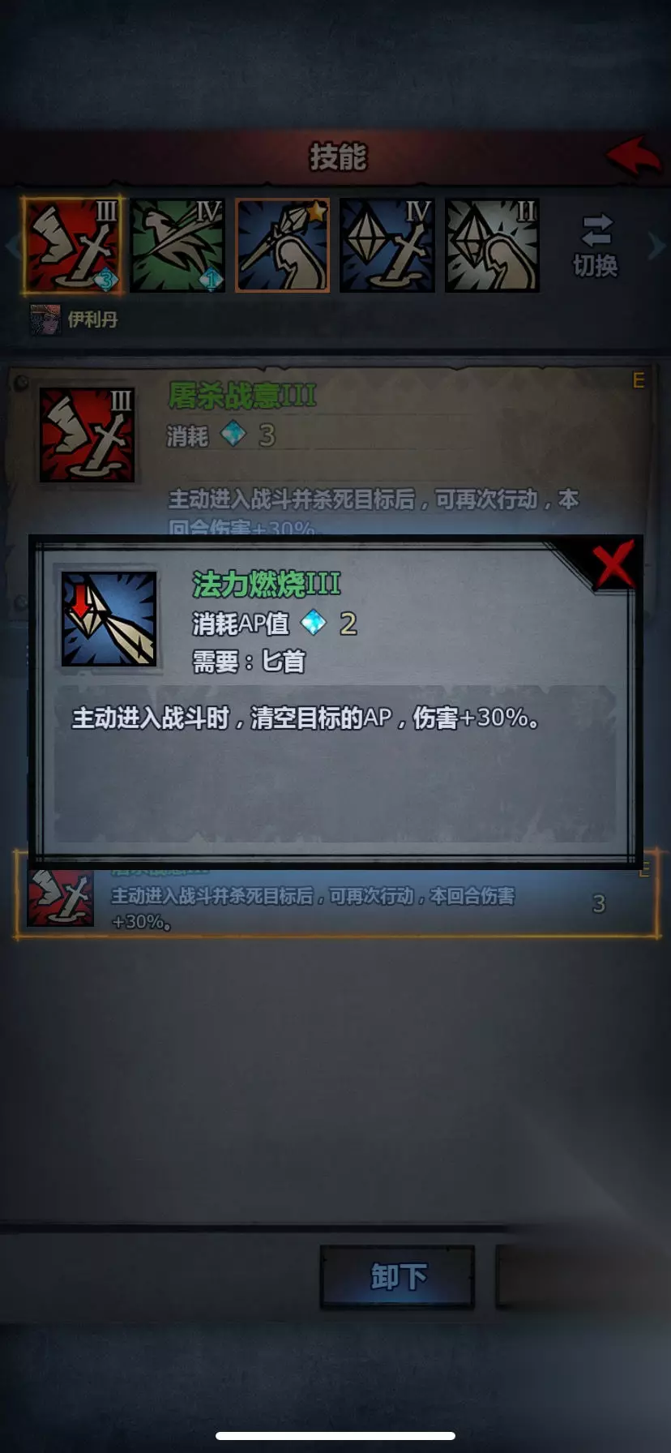The width and height of the screenshot is (671, 1453).
Task: Select the green level IV skill slot
Action: 177,245
